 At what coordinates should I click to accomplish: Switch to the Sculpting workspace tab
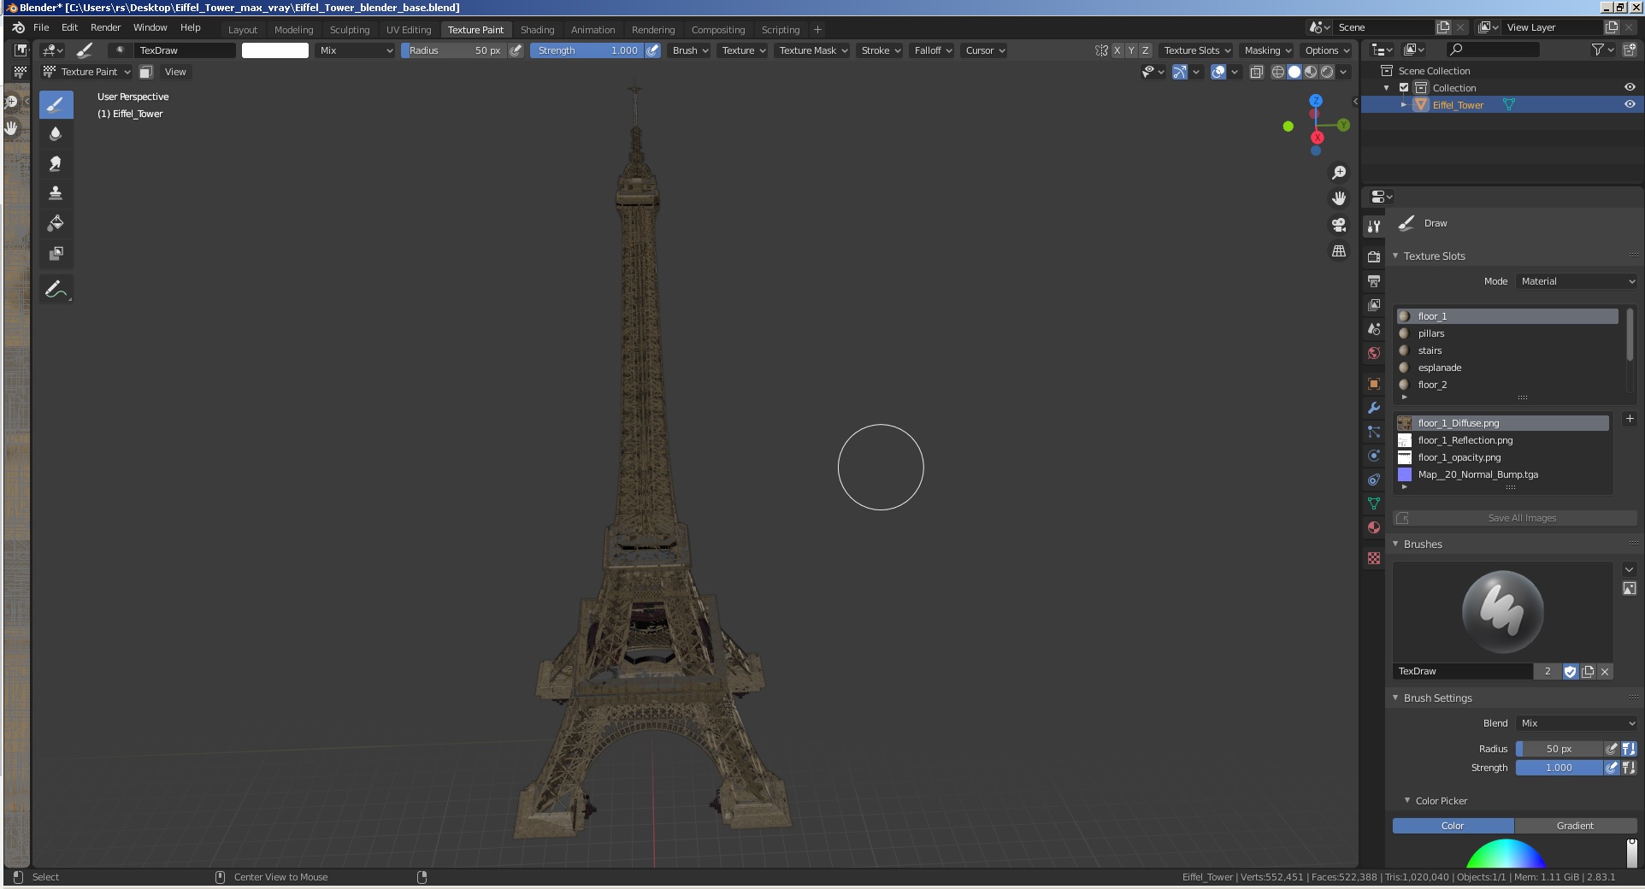pos(350,29)
